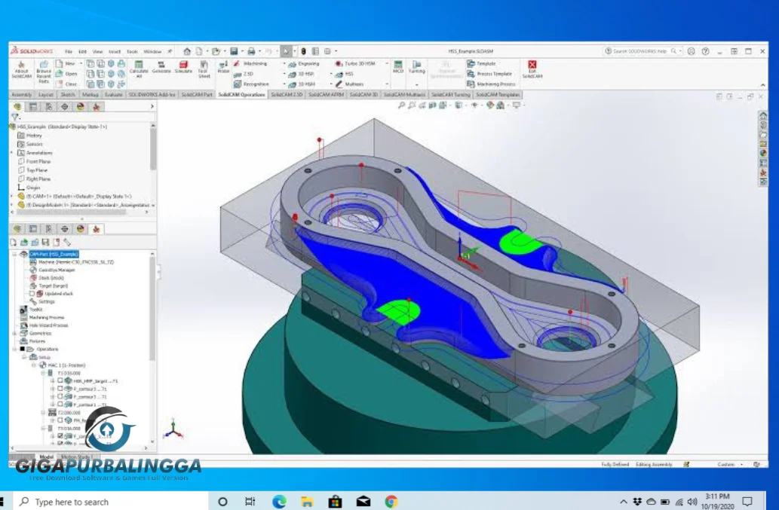Image resolution: width=779 pixels, height=510 pixels.
Task: Click the Rebuild traffic light icon
Action: [x=303, y=51]
